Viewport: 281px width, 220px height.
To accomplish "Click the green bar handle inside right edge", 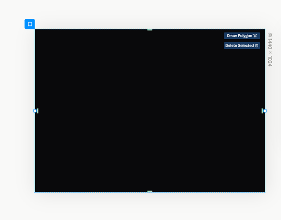I will click(x=262, y=111).
